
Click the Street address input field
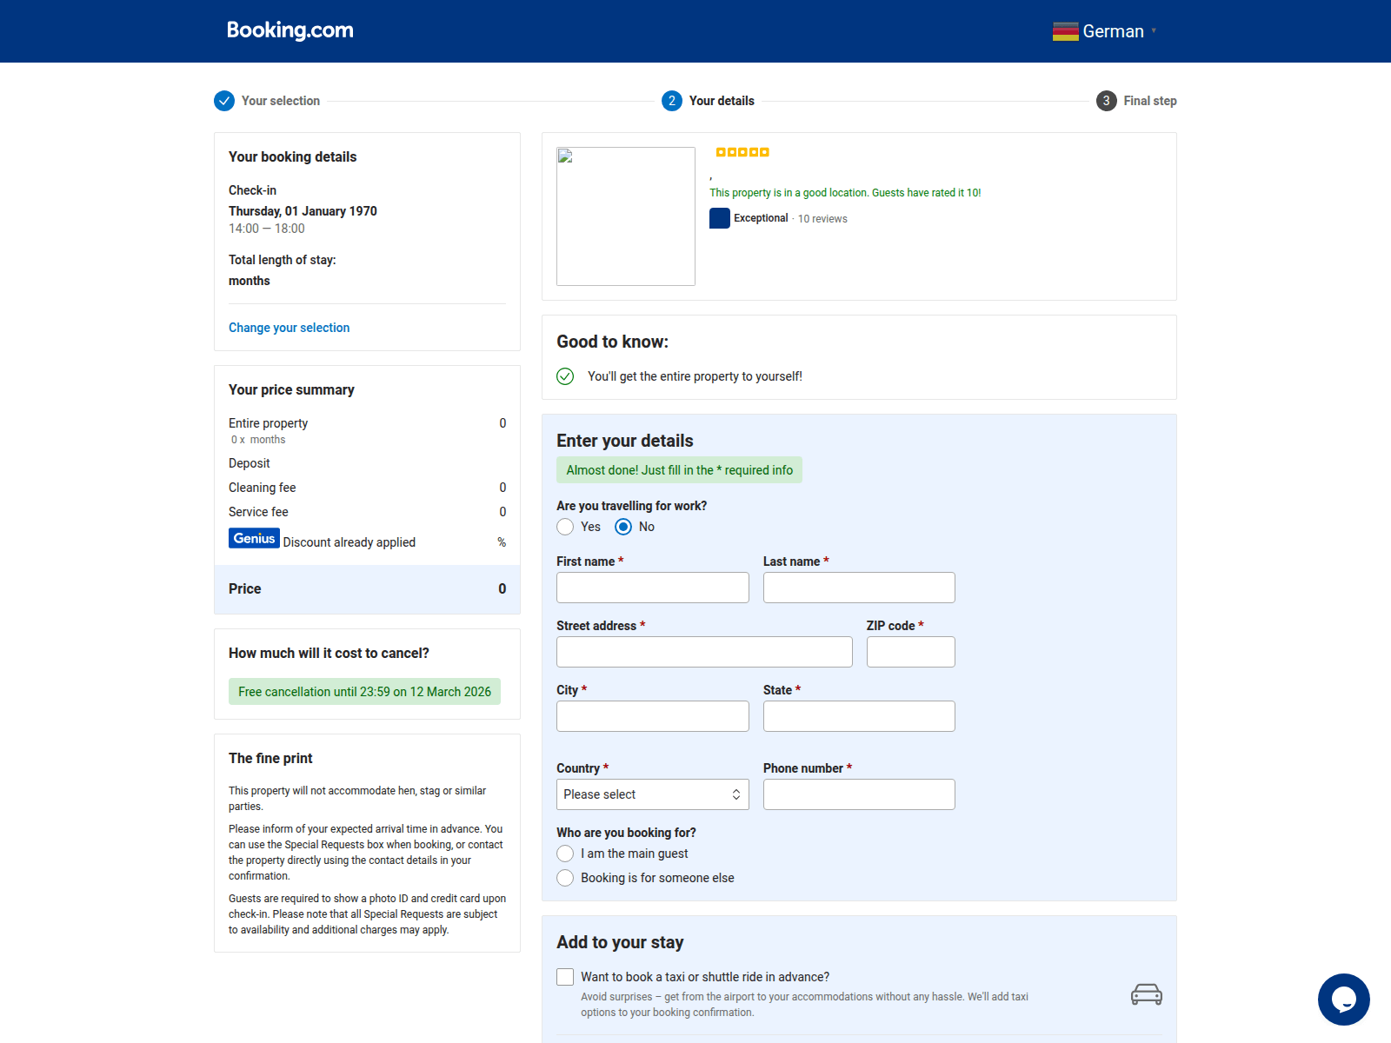(704, 652)
